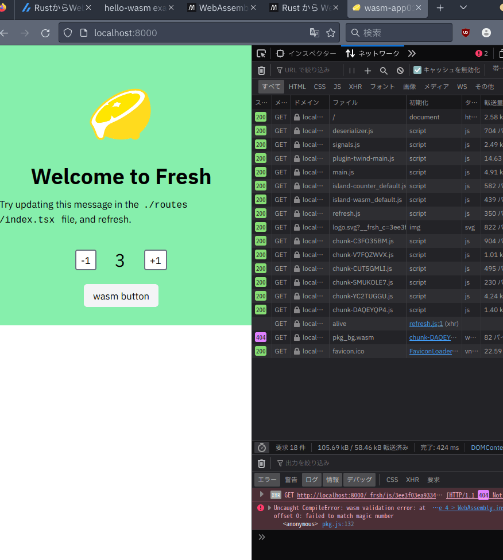Toggle the デバッグ console filter
This screenshot has height=560, width=503.
click(359, 480)
